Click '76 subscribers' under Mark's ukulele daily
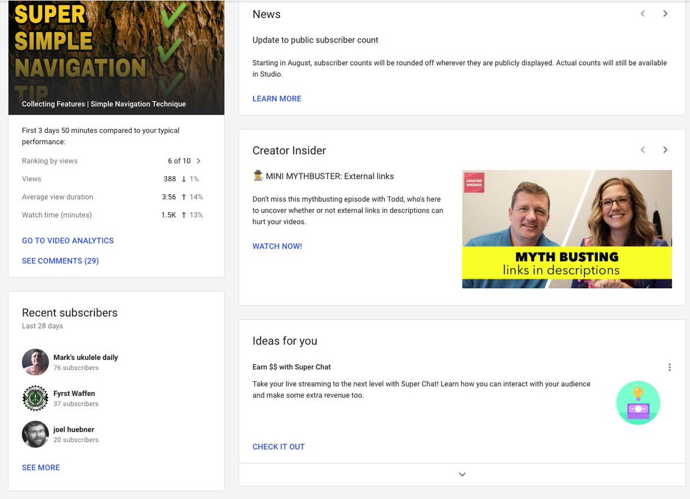Screen dimensions: 690x499 tap(76, 368)
